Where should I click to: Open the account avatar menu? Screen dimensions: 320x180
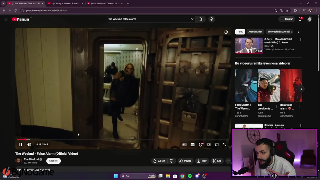pyautogui.click(x=309, y=19)
